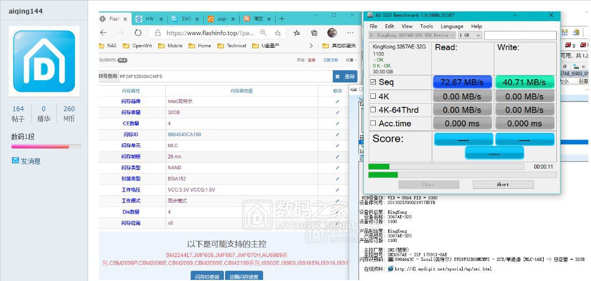The height and width of the screenshot is (281, 591).
Task: Click the zoom magnifier in address bar
Action: pos(263,33)
